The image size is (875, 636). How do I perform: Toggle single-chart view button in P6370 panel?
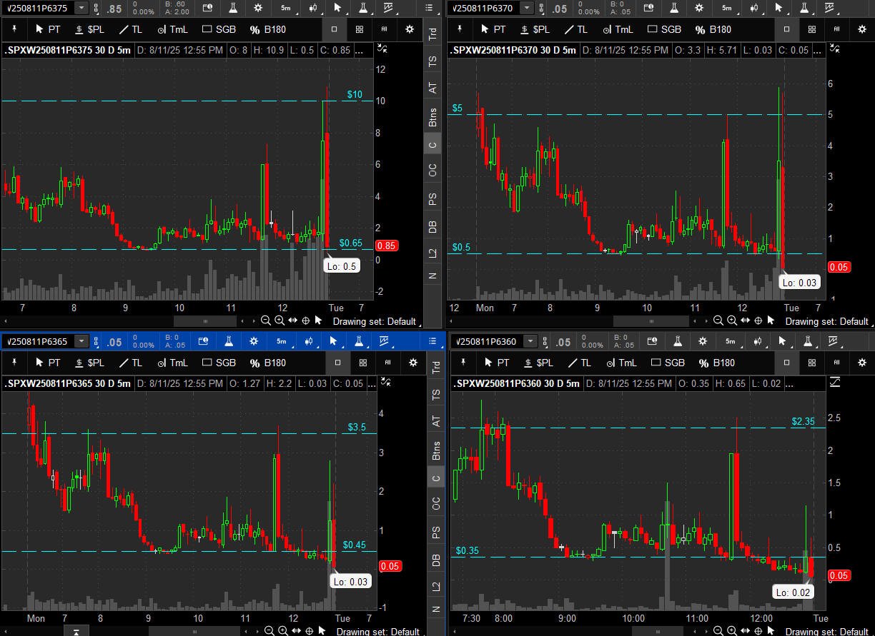786,29
